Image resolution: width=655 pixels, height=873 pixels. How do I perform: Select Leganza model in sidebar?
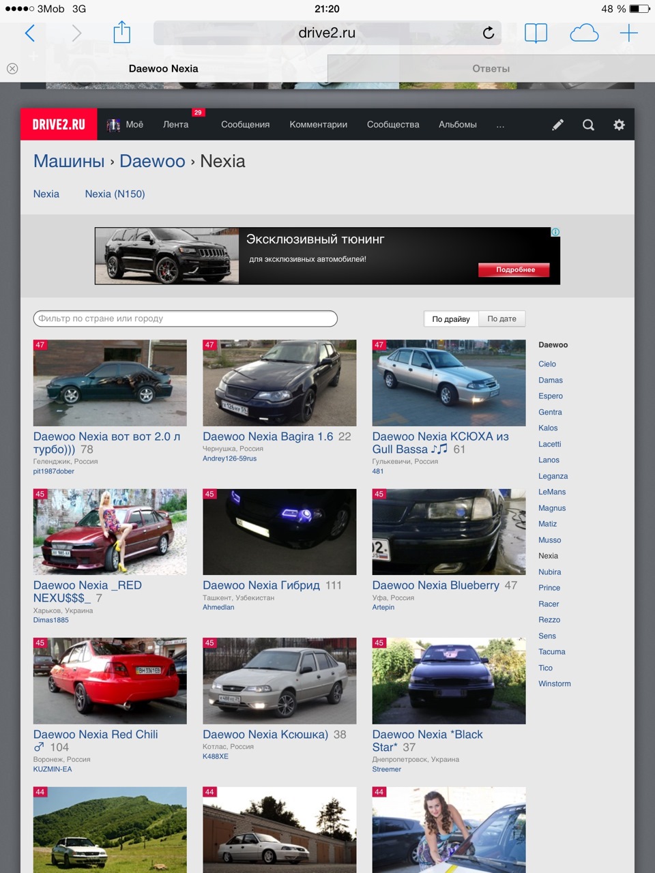[553, 476]
